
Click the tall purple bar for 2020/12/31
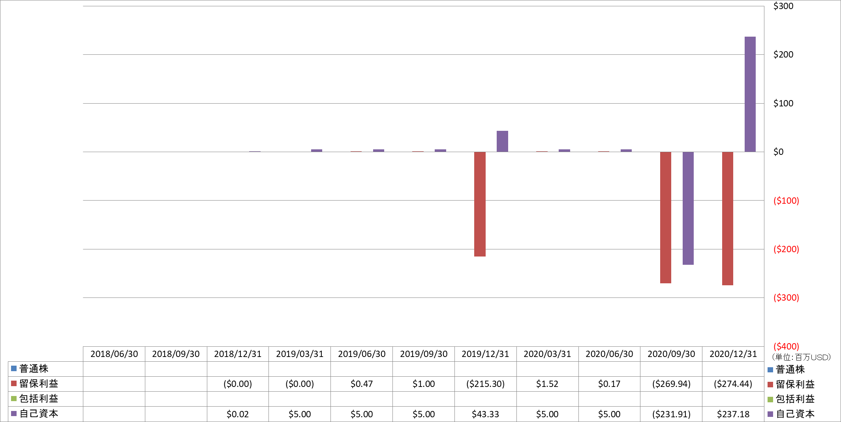pos(750,94)
